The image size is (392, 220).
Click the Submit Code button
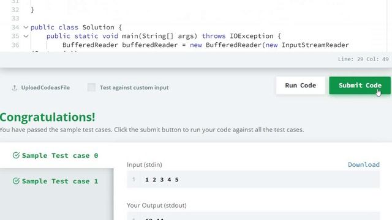click(360, 86)
